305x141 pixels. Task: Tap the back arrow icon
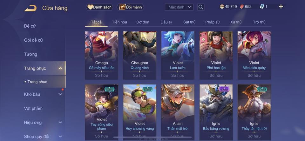coord(30,8)
